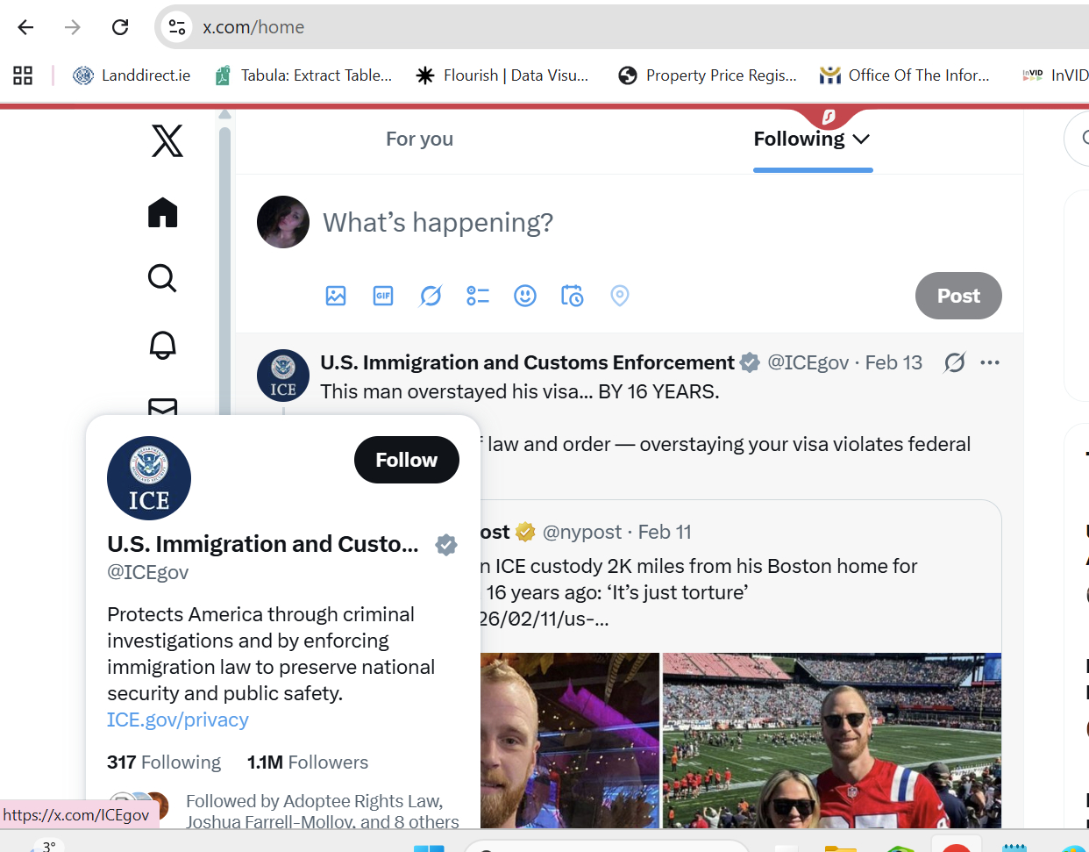Viewport: 1089px width, 852px height.
Task: Expand the Following tab chevron dropdown
Action: tap(861, 140)
